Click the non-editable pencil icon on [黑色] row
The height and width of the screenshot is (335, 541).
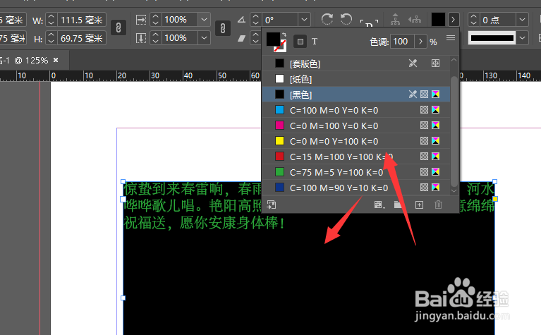coord(413,95)
